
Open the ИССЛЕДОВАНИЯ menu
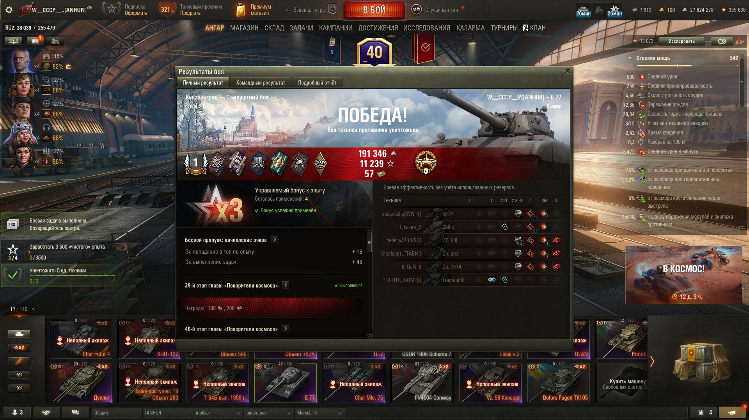tap(426, 28)
